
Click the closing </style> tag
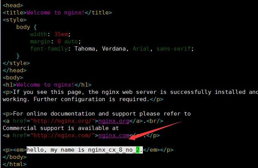click(16, 63)
